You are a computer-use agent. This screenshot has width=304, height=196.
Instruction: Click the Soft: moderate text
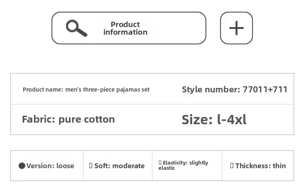[x=120, y=166]
